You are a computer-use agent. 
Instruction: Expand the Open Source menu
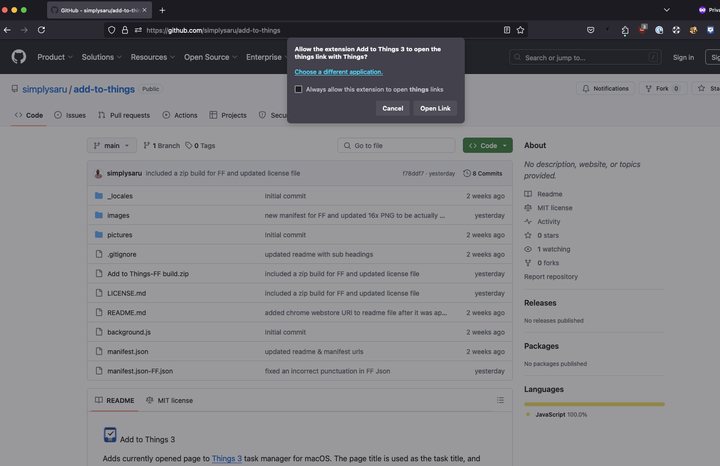point(211,57)
